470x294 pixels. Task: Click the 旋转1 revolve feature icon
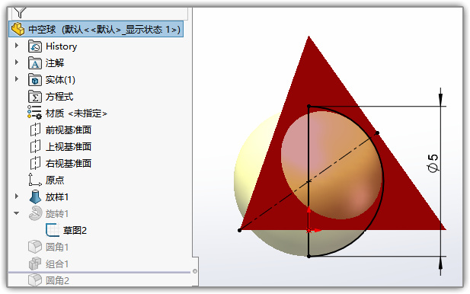[x=35, y=213]
